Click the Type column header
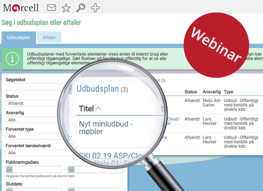The image size is (263, 191). pyautogui.click(x=229, y=92)
